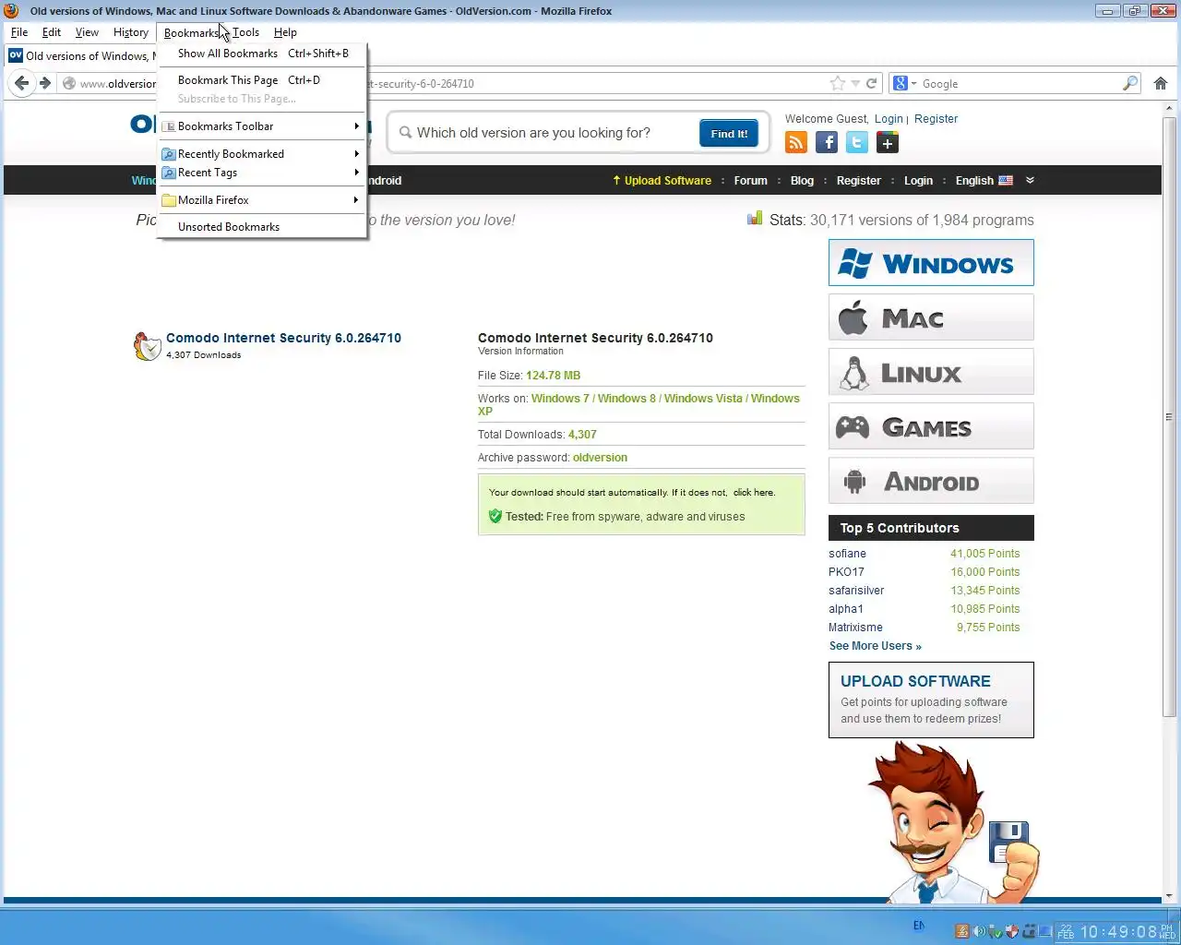Bookmark page with the star icon

point(837,83)
